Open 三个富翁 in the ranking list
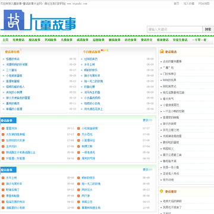 click(11, 70)
